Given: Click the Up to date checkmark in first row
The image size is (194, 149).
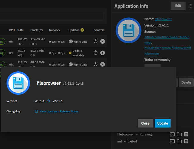Looking at the screenshot, I should [x=71, y=41].
